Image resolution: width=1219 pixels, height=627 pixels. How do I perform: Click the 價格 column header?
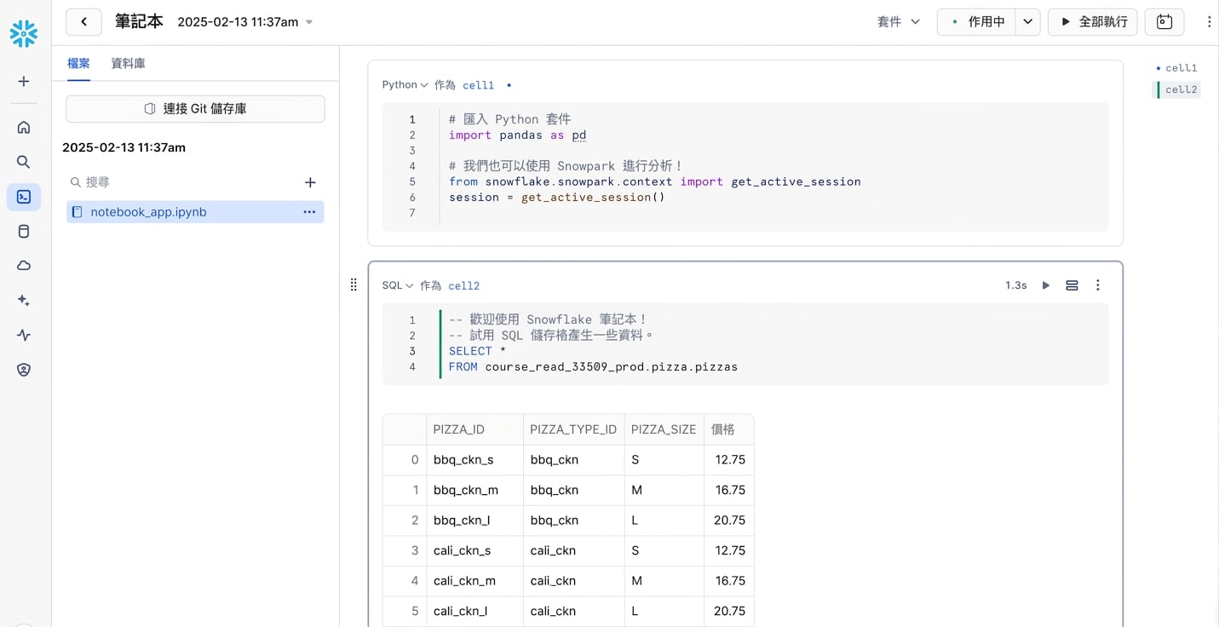[728, 429]
